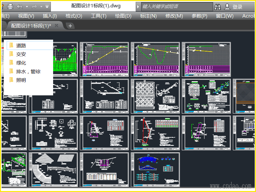Click the Redo arrow icon
Image resolution: width=256 pixels, height=192 pixels.
(x=34, y=7)
